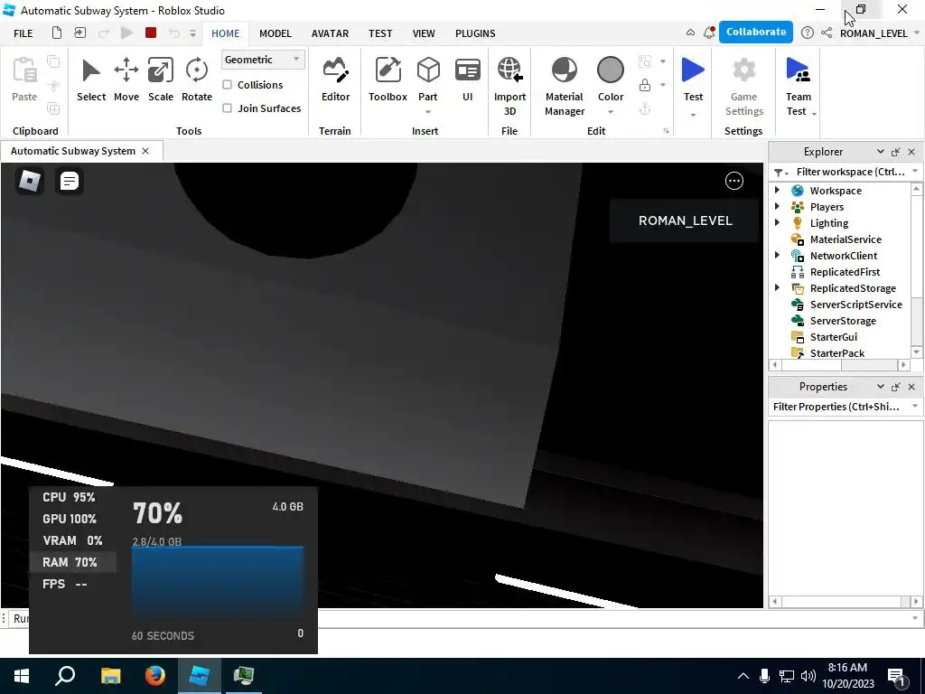Select ServerScriptService in Explorer
This screenshot has height=694, width=925.
(x=856, y=305)
